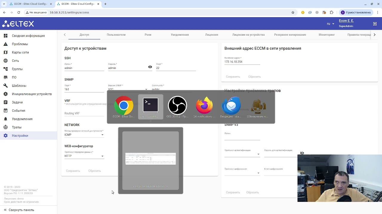Viewport: 382px width, 214px height.
Task: Go back with browser back arrow
Action: [x=4, y=12]
